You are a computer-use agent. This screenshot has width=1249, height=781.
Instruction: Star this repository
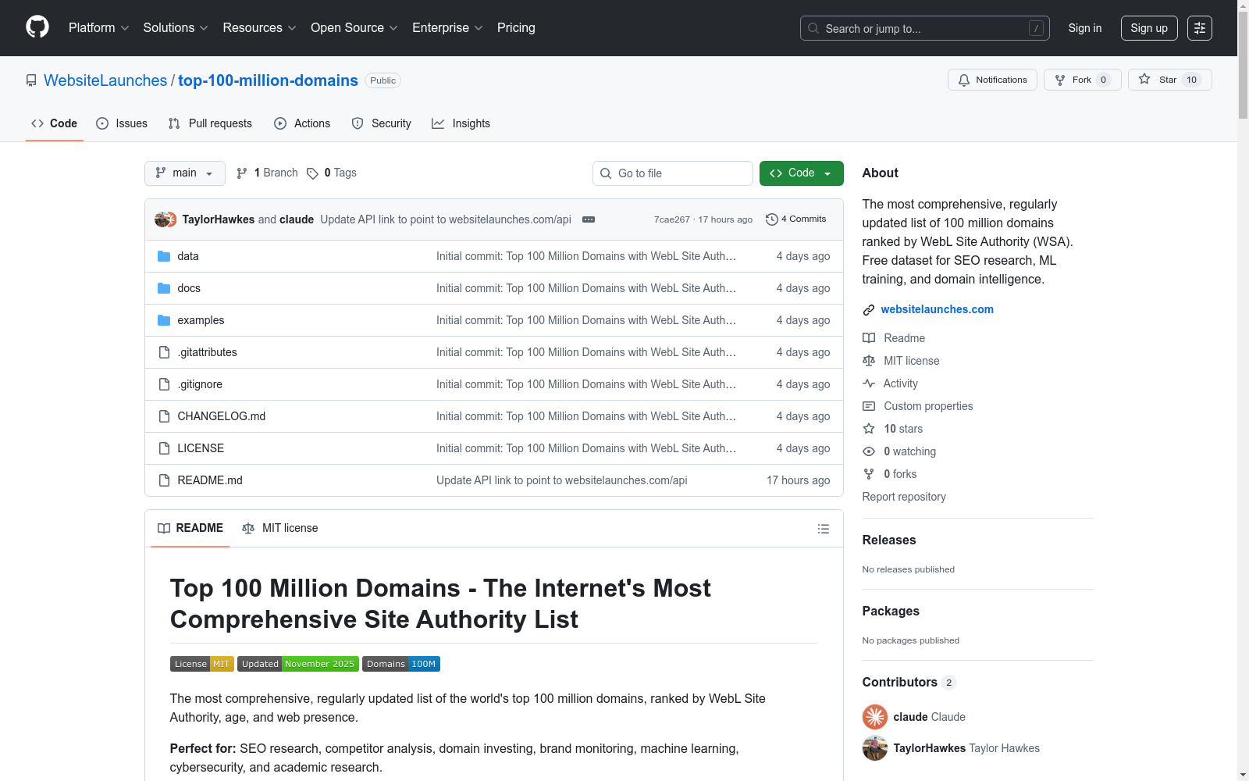click(1170, 80)
